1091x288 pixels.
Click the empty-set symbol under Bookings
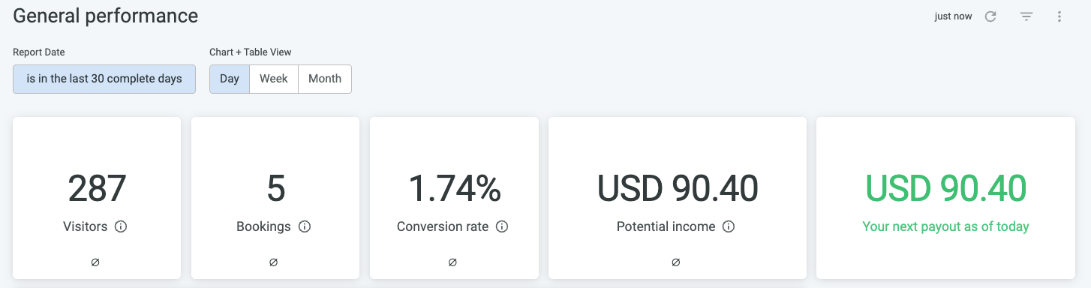coord(274,262)
